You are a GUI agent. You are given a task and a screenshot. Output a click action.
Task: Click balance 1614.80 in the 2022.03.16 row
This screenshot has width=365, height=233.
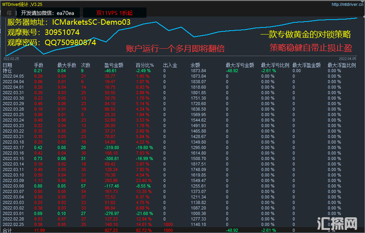click(198, 153)
